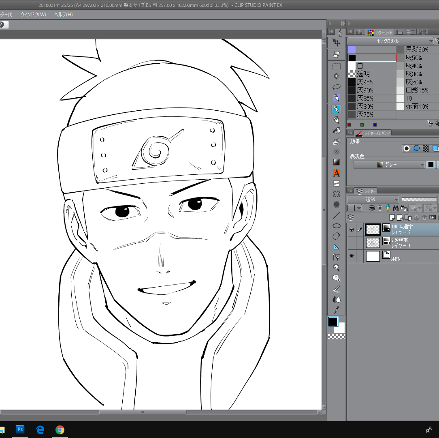Expand the グレー expression color dropdown
Screen dimensions: 439x438
point(389,165)
